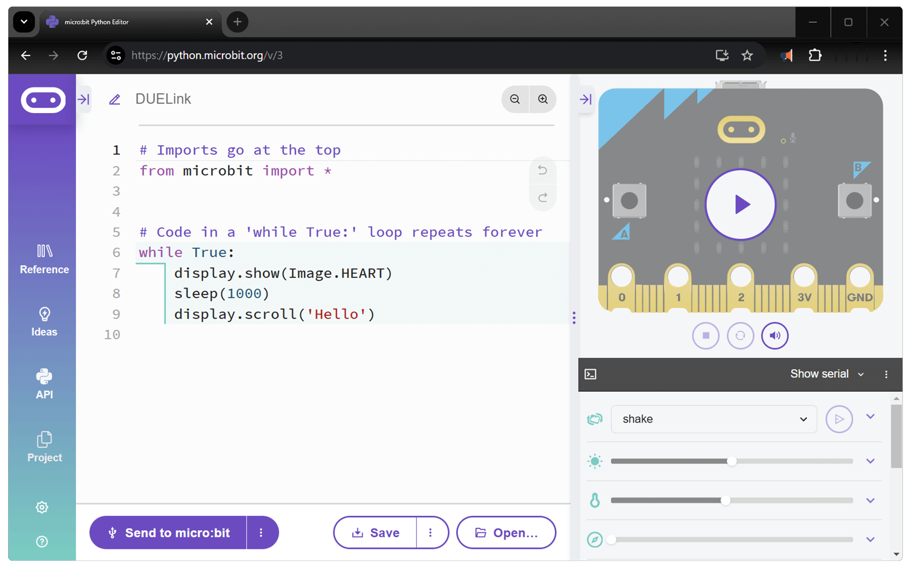Mute the simulator sound

(x=775, y=336)
